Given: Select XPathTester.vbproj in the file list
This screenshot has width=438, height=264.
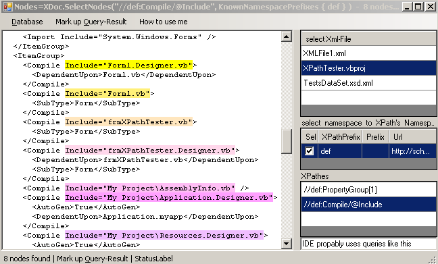Looking at the screenshot, I should click(x=368, y=68).
